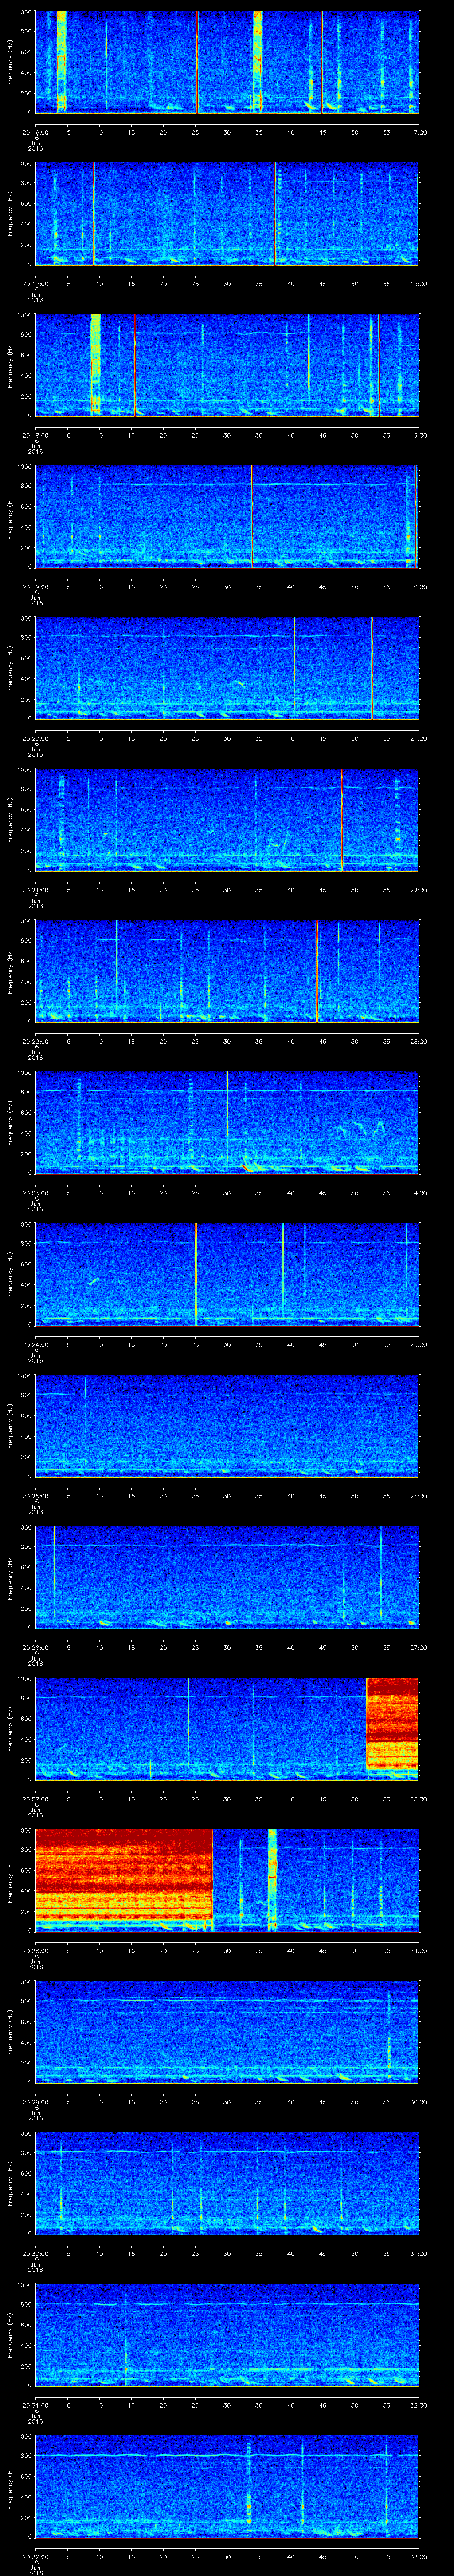Viewport: 454px width, 2576px height.
Task: Click the 30-second tick label under the 20:17:00 panel
Action: click(x=227, y=284)
